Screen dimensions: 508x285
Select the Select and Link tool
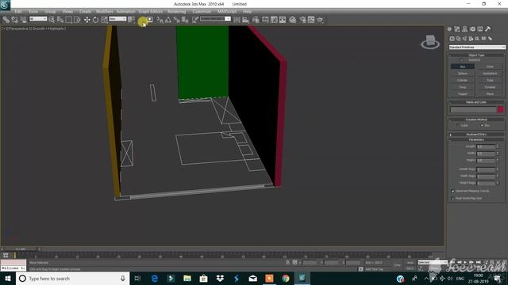click(x=6, y=20)
